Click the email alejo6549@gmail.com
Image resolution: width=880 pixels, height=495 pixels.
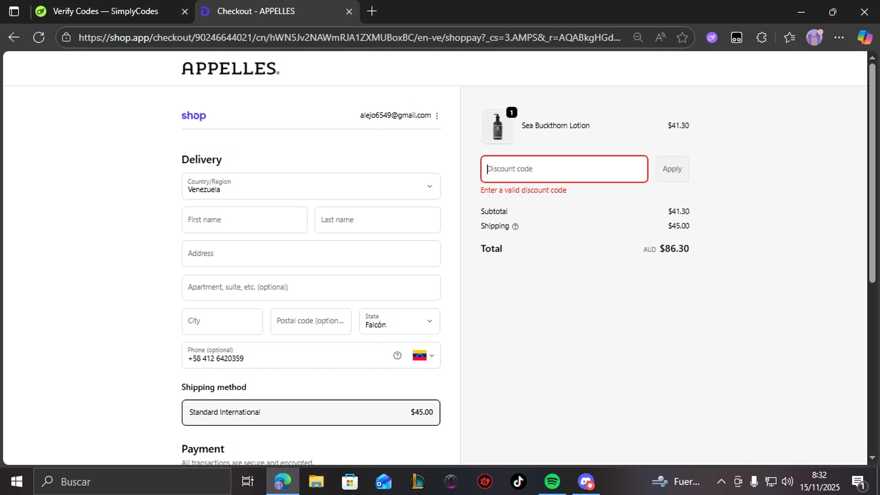(x=395, y=116)
